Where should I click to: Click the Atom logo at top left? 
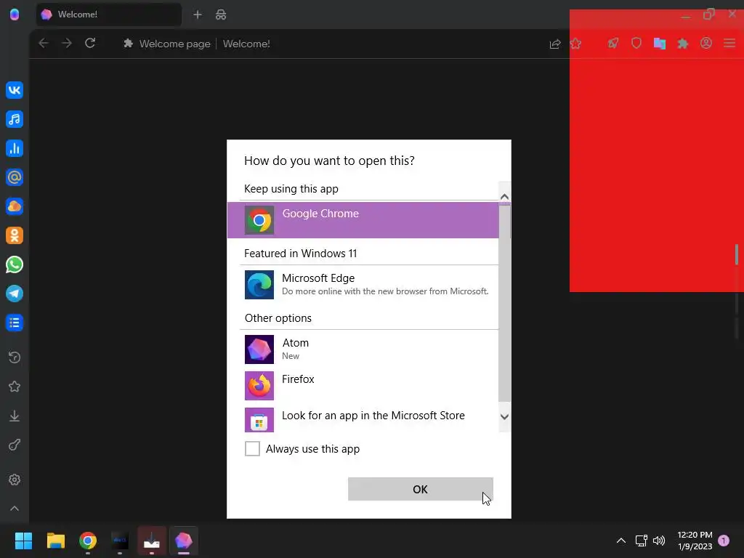(15, 15)
